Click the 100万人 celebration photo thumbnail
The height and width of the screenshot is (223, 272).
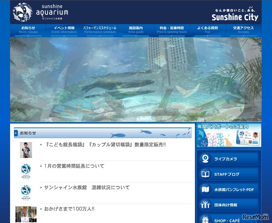(x=26, y=214)
